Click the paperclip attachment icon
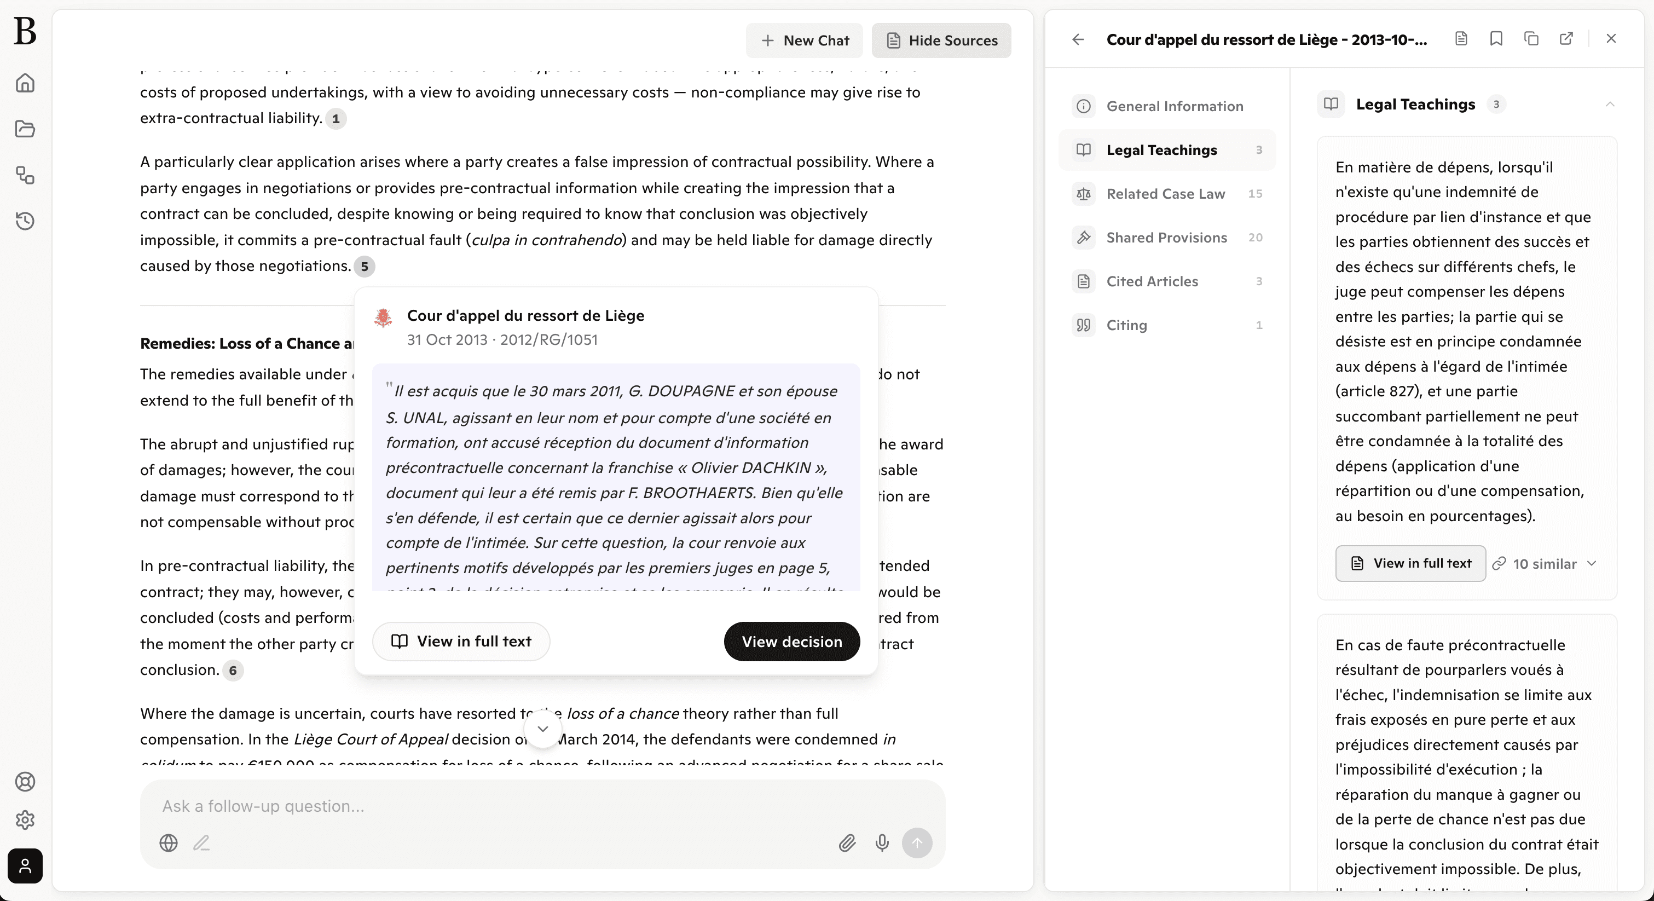The image size is (1654, 901). pos(847,842)
